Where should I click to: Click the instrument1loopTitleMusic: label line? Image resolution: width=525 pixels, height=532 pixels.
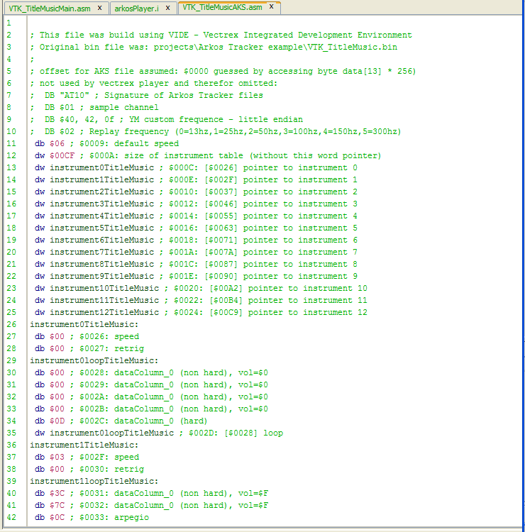(94, 481)
